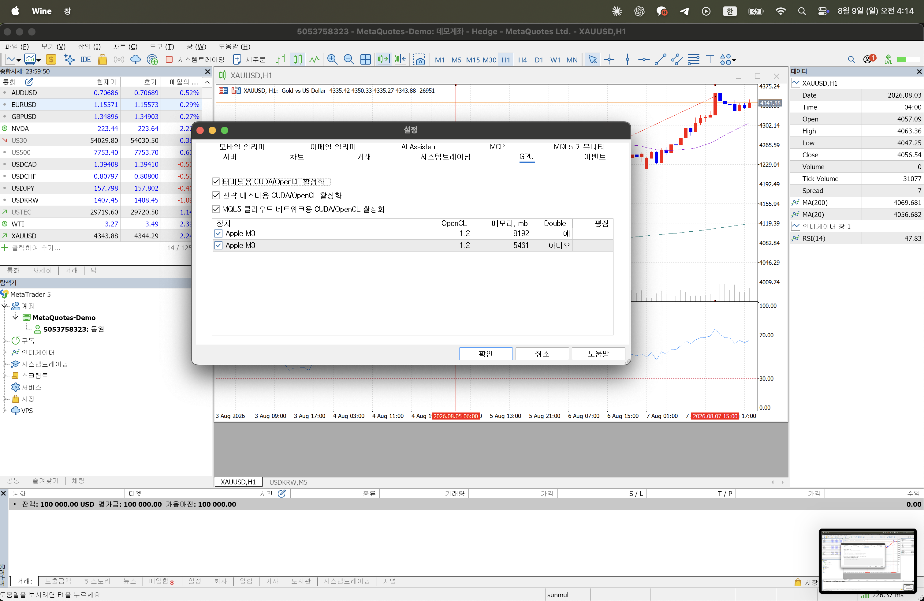Expand the 인디케이터 indicators node
Viewport: 924px width, 601px height.
(x=5, y=352)
